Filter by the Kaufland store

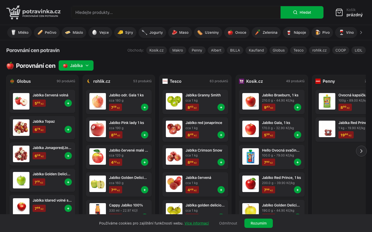click(x=256, y=50)
